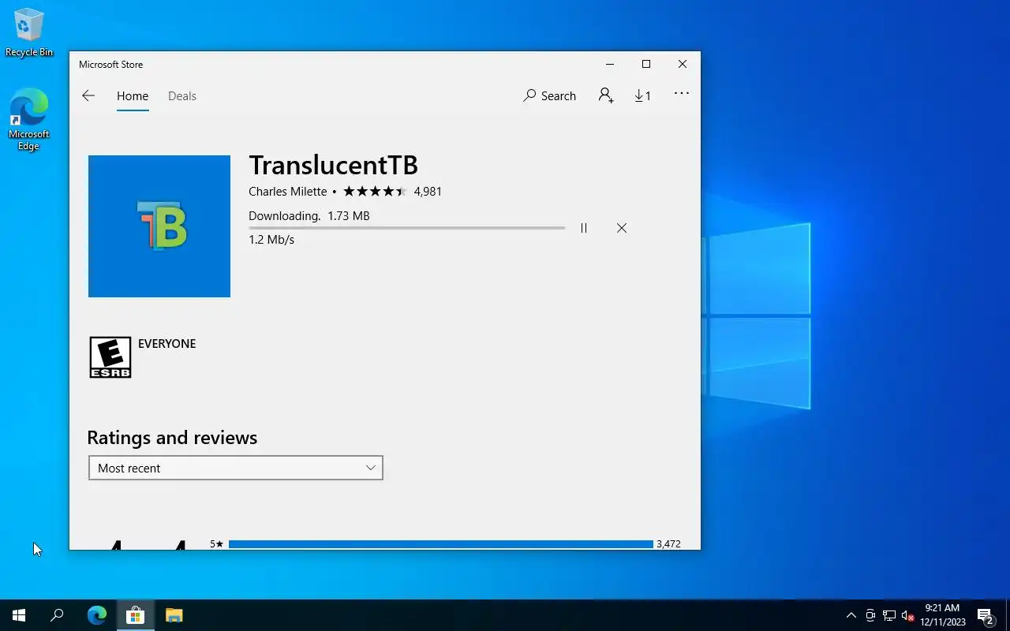Click the ESRB Everyone rating badge

[x=110, y=357]
